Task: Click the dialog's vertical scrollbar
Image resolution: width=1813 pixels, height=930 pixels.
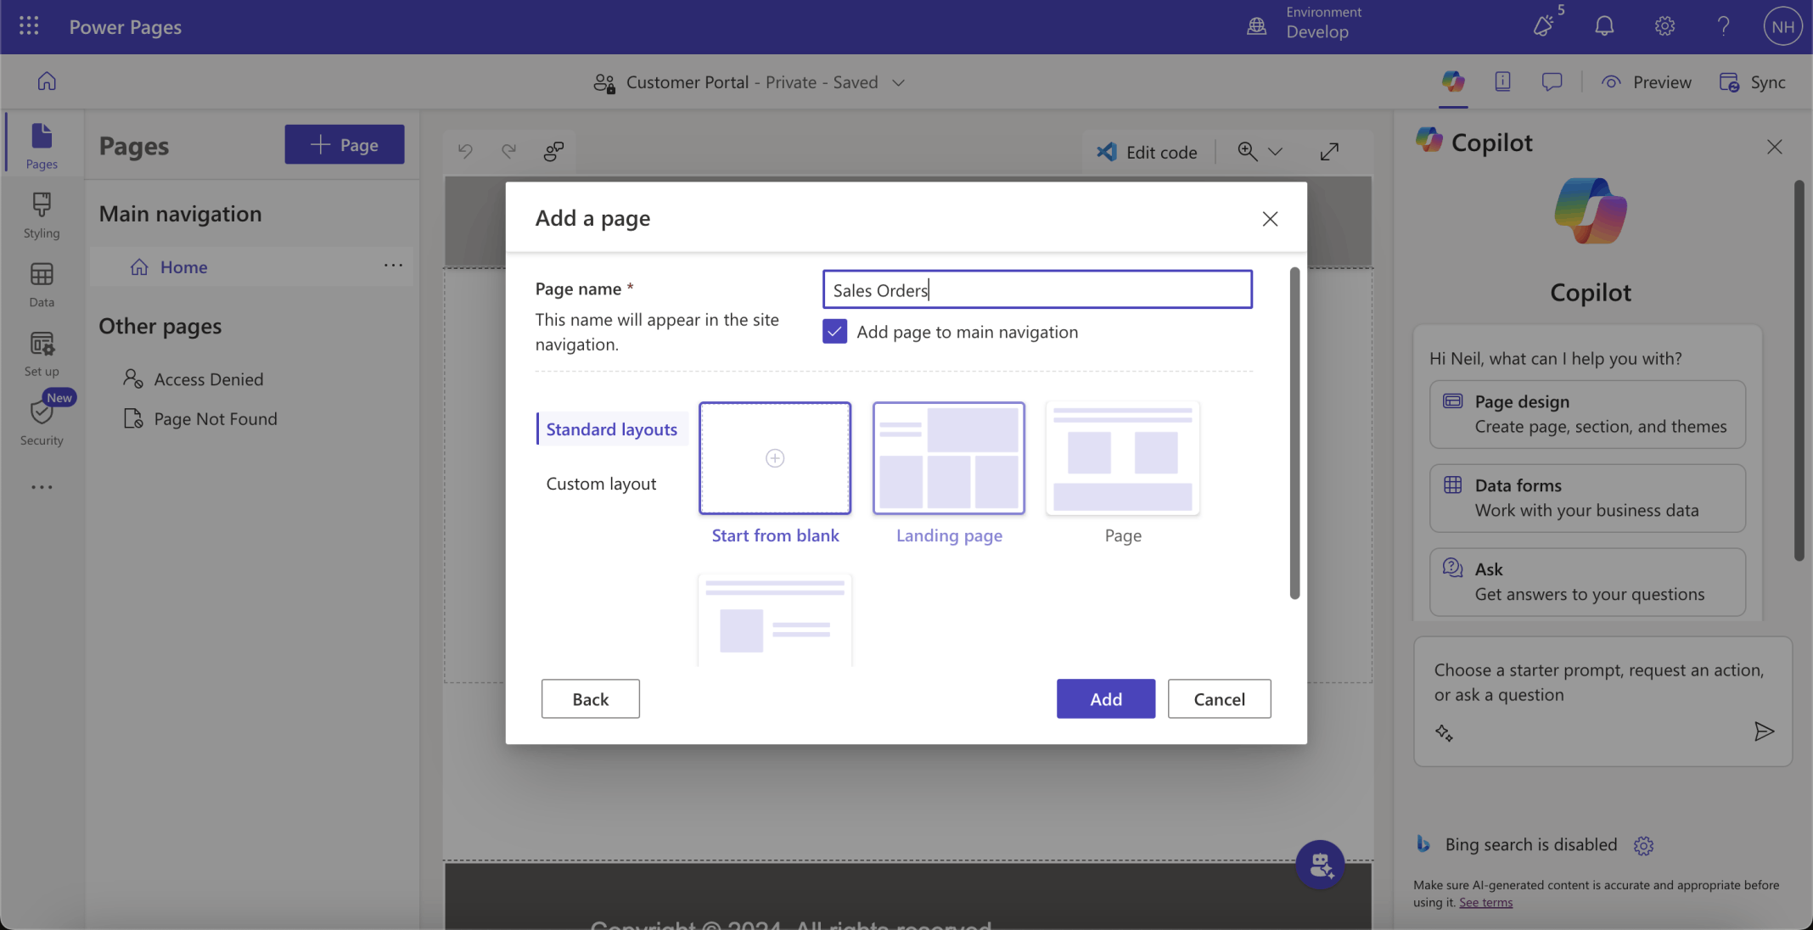Action: pos(1294,433)
